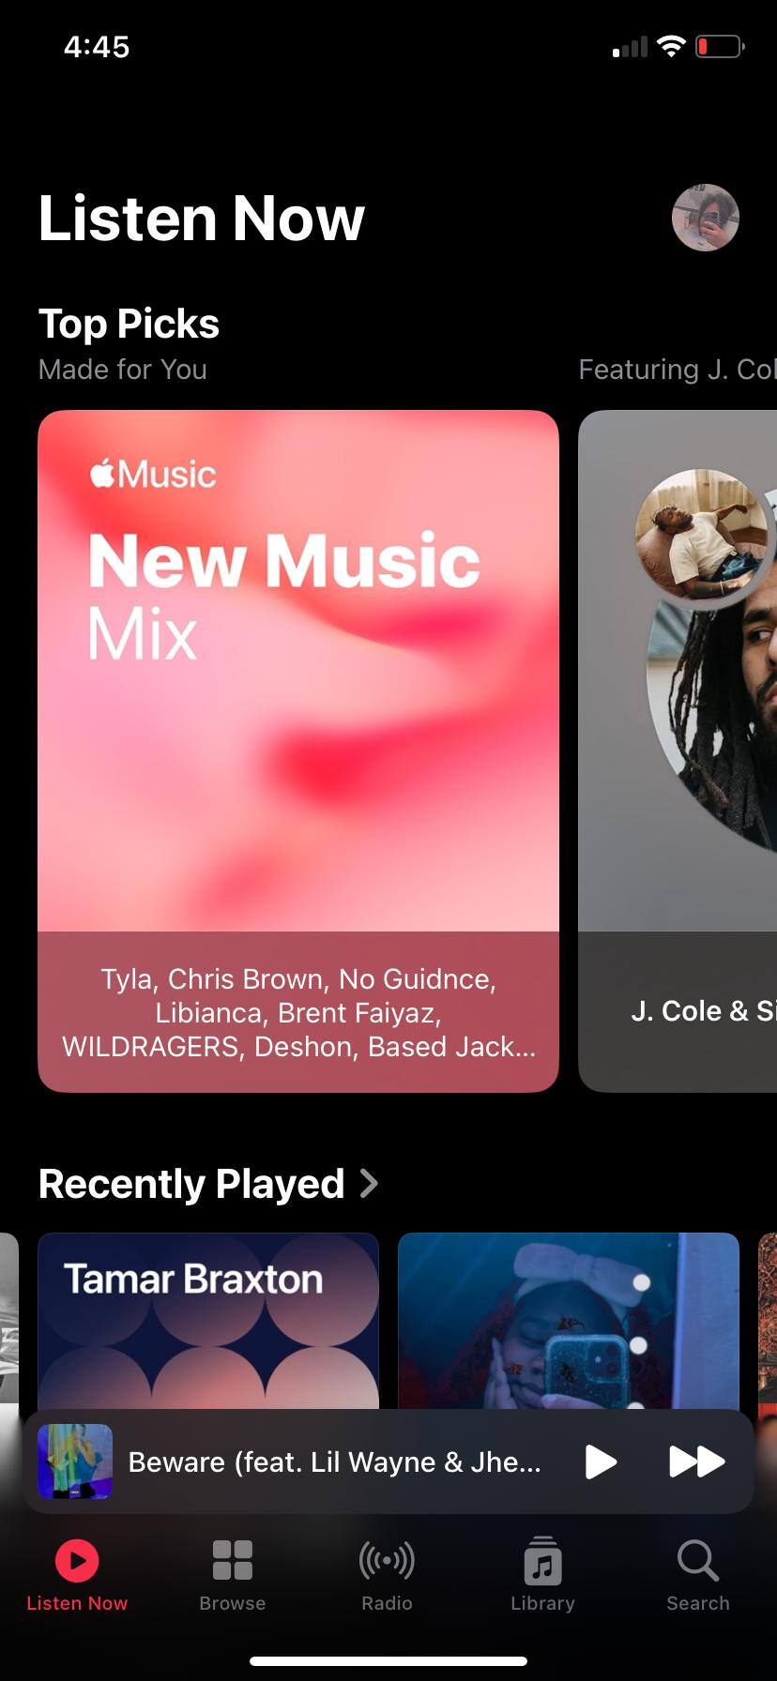Image resolution: width=777 pixels, height=1681 pixels.
Task: Switch to the Radio tab
Action: pyautogui.click(x=388, y=1576)
